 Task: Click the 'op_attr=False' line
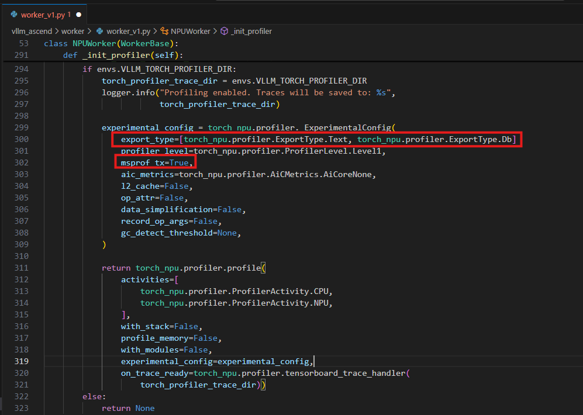154,198
